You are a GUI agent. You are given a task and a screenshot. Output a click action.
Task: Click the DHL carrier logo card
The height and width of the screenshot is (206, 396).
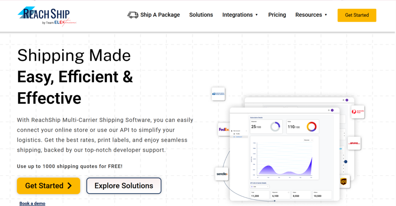point(354,143)
